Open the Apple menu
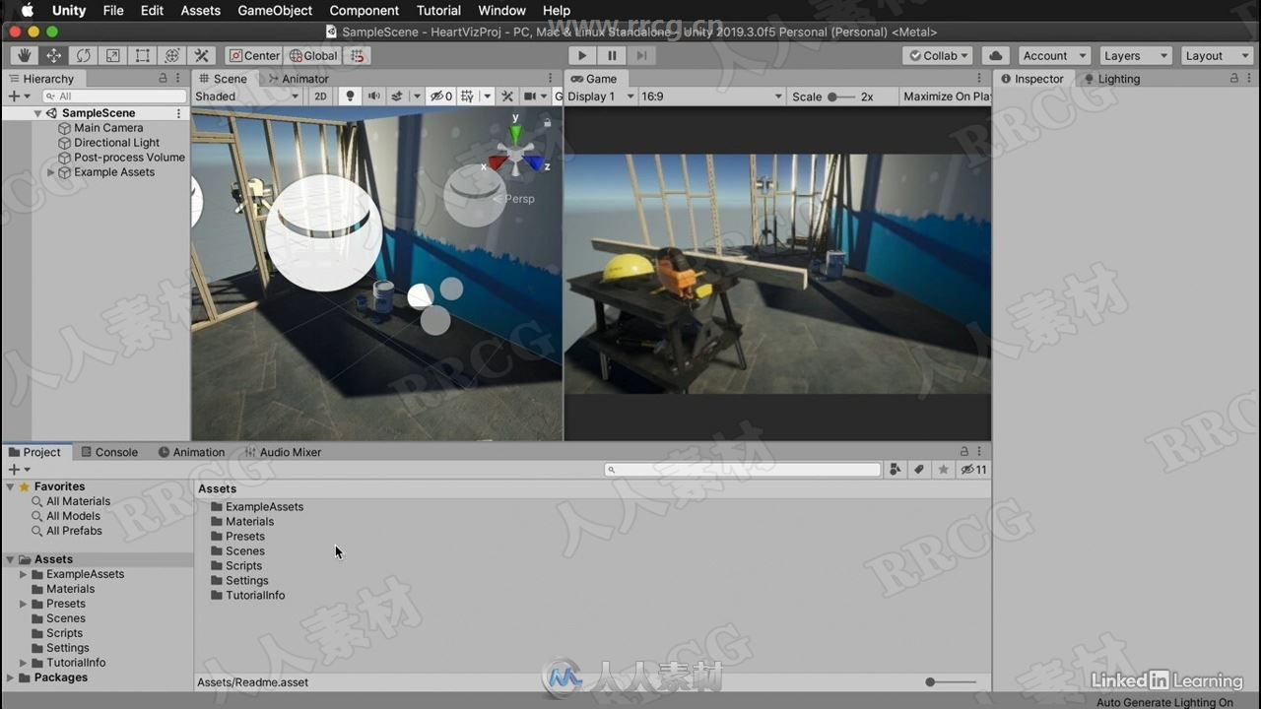Viewport: 1261px width, 709px height. (x=27, y=11)
